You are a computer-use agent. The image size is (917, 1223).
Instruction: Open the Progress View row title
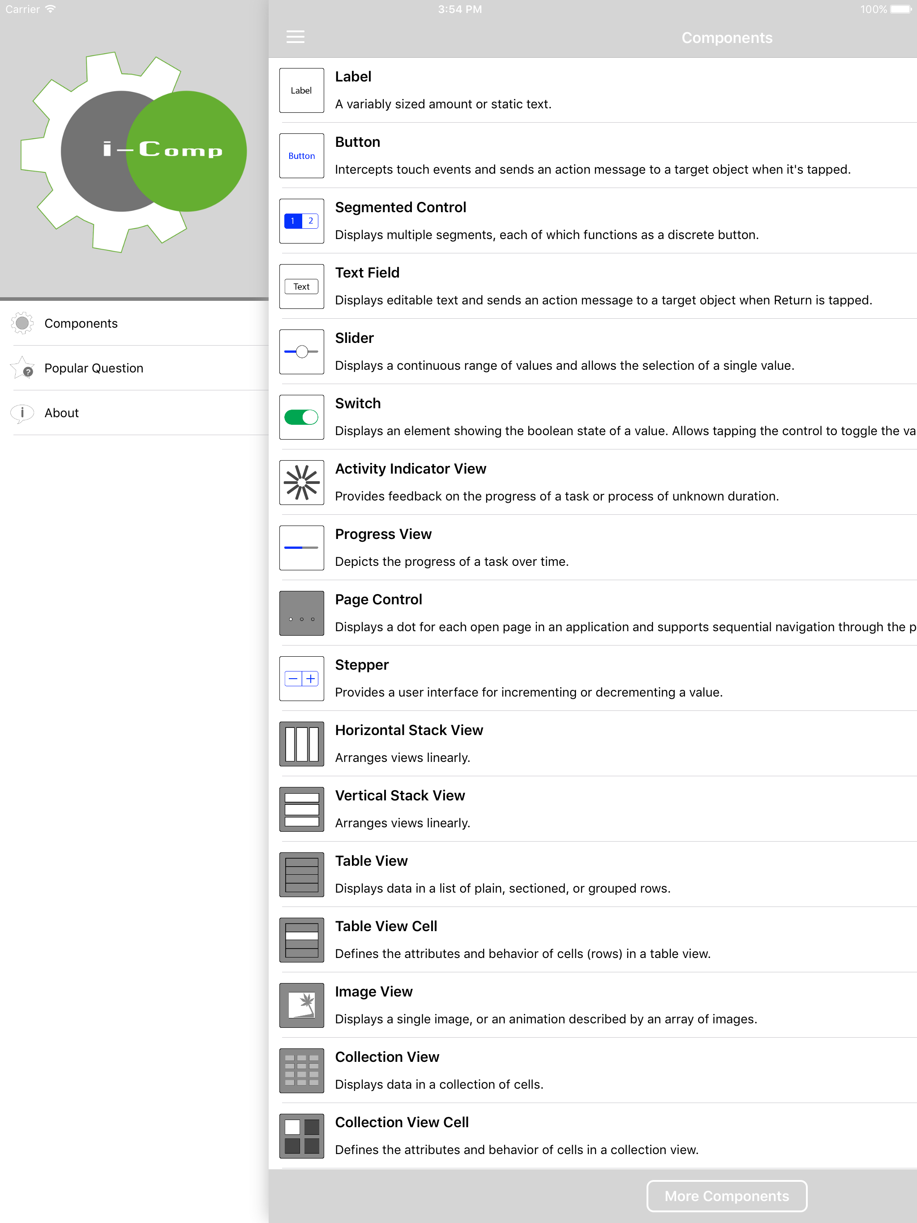383,534
